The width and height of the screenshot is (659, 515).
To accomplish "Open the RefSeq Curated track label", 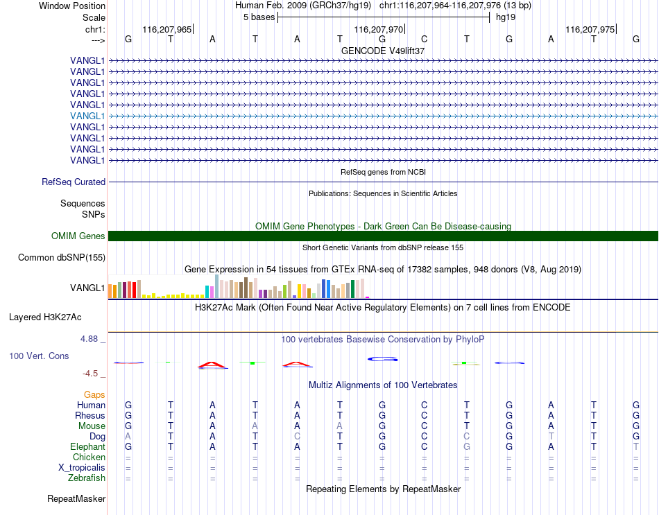I will tap(74, 182).
